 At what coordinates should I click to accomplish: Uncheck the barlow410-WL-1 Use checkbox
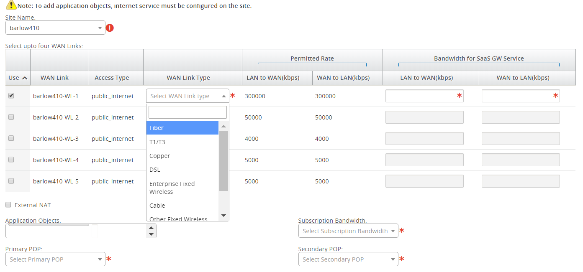click(x=11, y=96)
